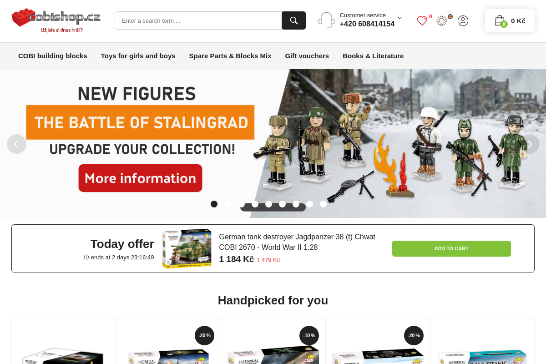The image size is (546, 364).
Task: Go to previous banner slide arrow
Action: (16, 144)
